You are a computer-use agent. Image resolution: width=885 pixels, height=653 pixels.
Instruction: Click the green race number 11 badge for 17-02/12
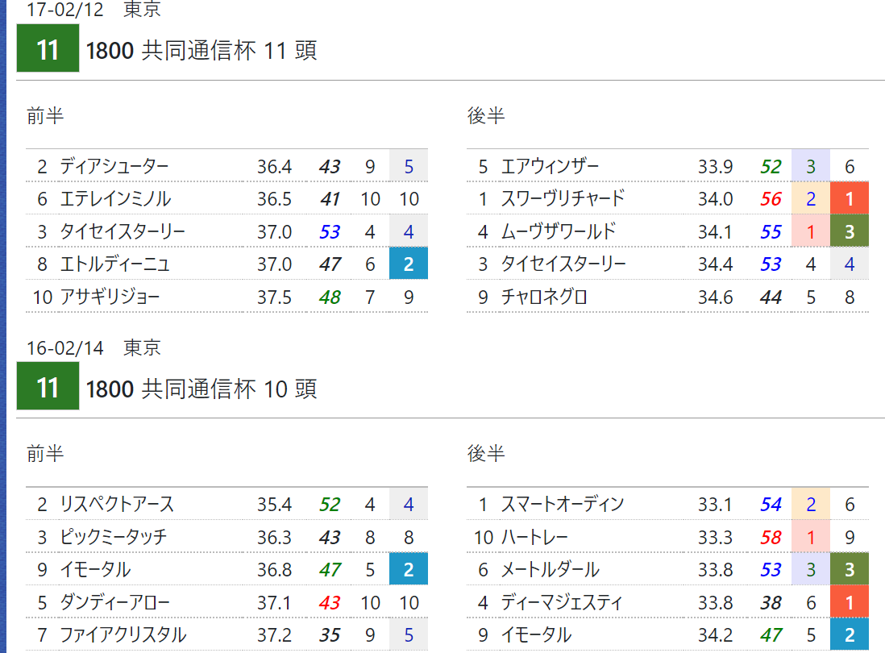48,48
